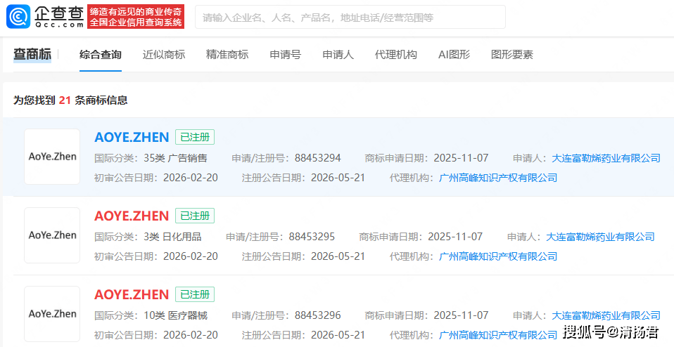
Task: Click 已注册 badge on 88453294 entry
Action: 195,137
